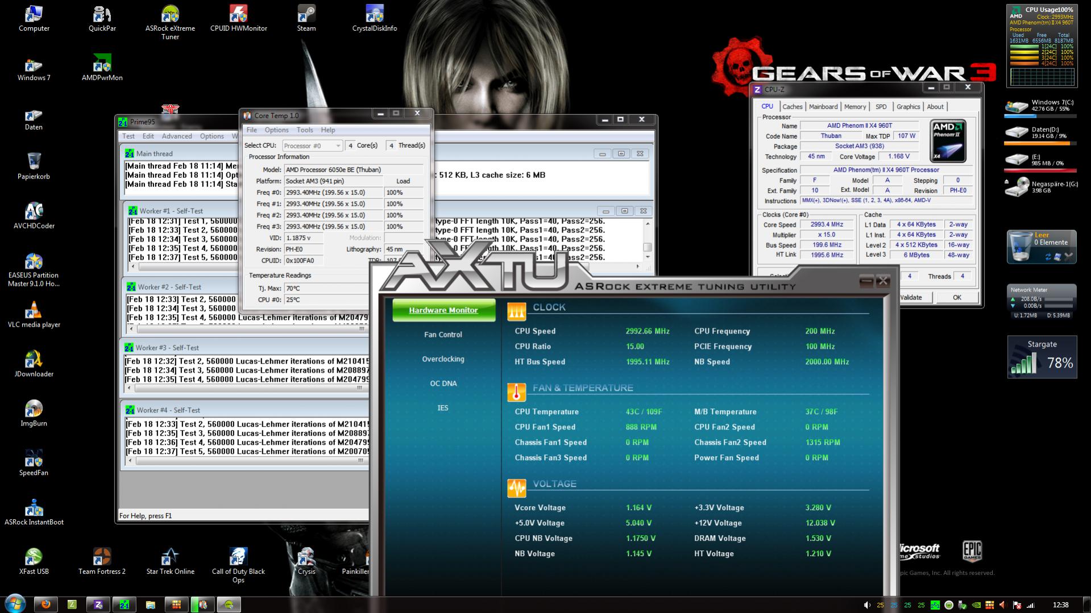This screenshot has height=613, width=1091.
Task: Select the SpeedFan desktop icon
Action: click(34, 464)
